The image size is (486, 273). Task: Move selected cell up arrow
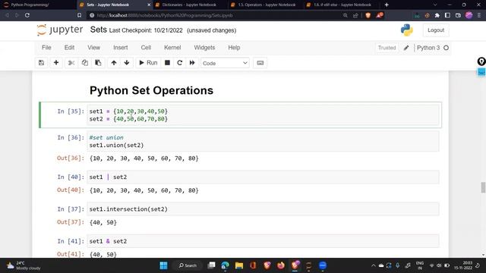(x=114, y=63)
